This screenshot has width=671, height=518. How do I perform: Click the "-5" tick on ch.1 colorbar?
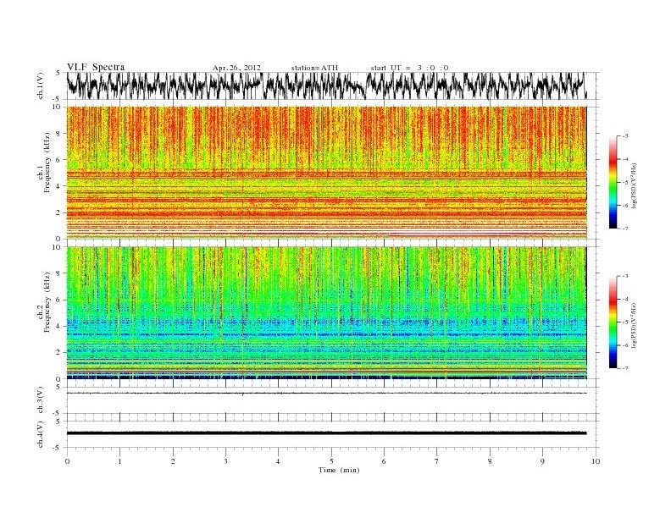pos(625,183)
